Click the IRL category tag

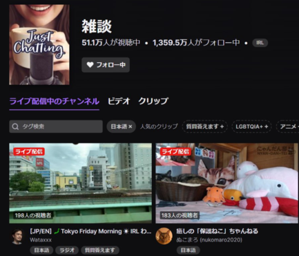pyautogui.click(x=260, y=43)
